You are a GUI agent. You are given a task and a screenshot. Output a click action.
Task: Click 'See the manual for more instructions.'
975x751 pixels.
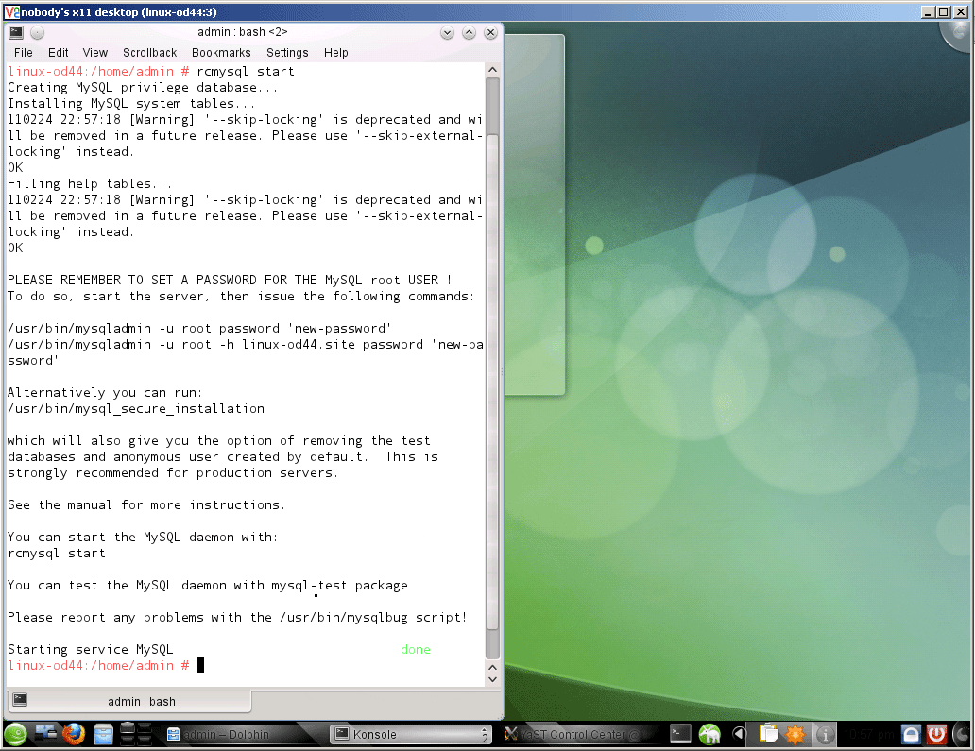(146, 504)
